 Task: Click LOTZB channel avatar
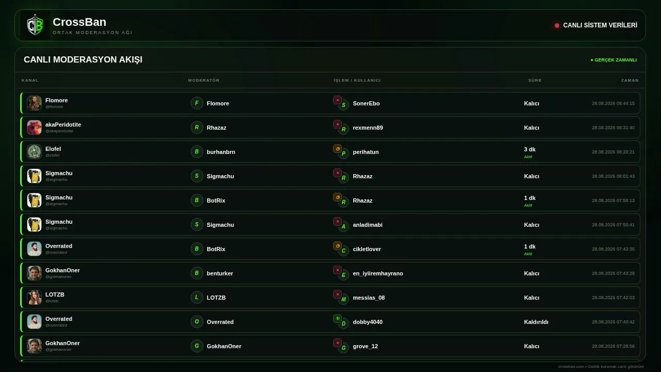coord(35,297)
